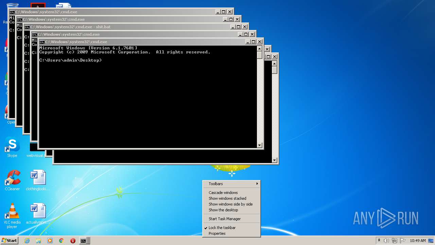This screenshot has width=435, height=245.
Task: Click the frontmost cmd window's scrollbar thumb
Action: (260, 55)
